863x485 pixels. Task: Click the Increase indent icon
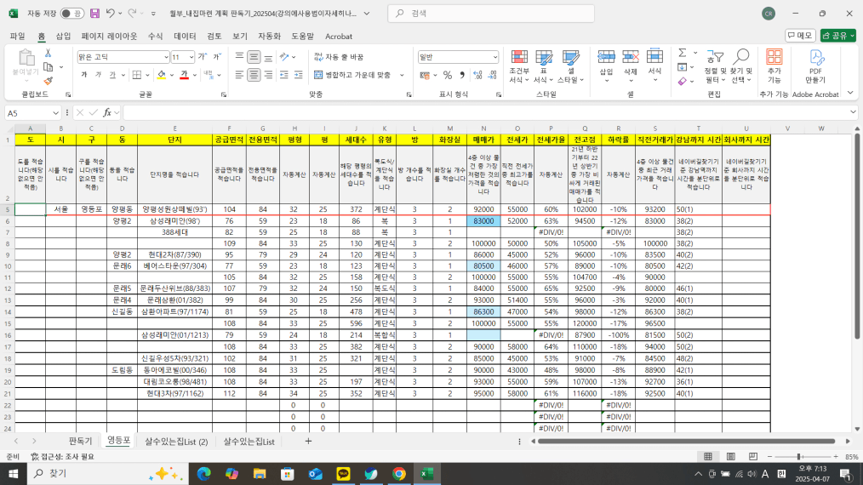click(299, 75)
